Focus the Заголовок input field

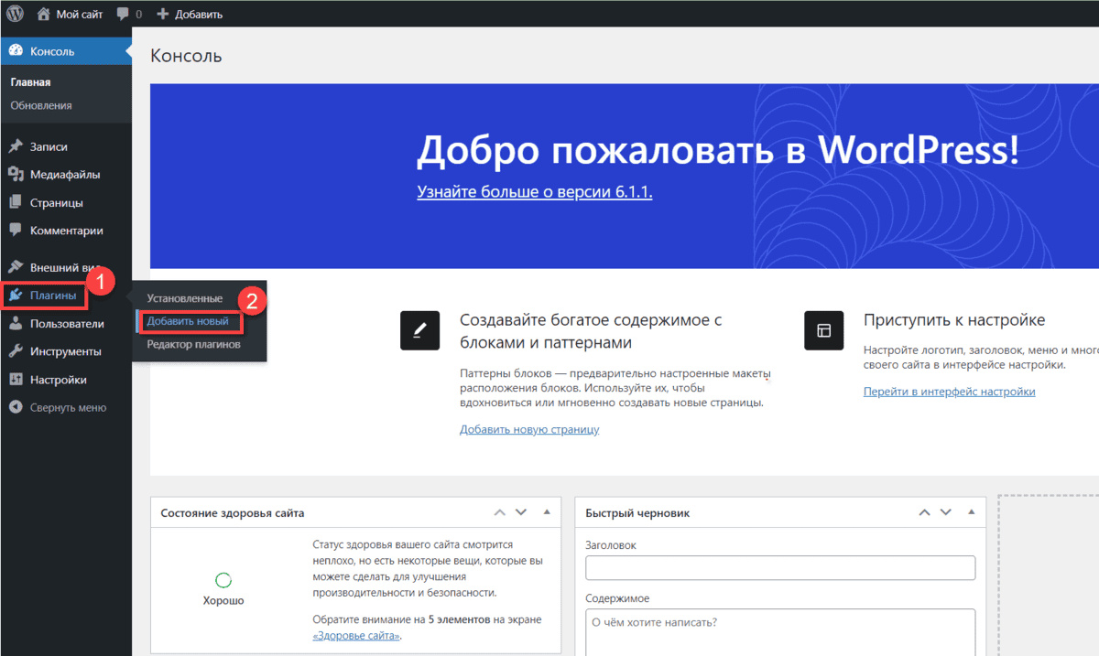click(780, 568)
